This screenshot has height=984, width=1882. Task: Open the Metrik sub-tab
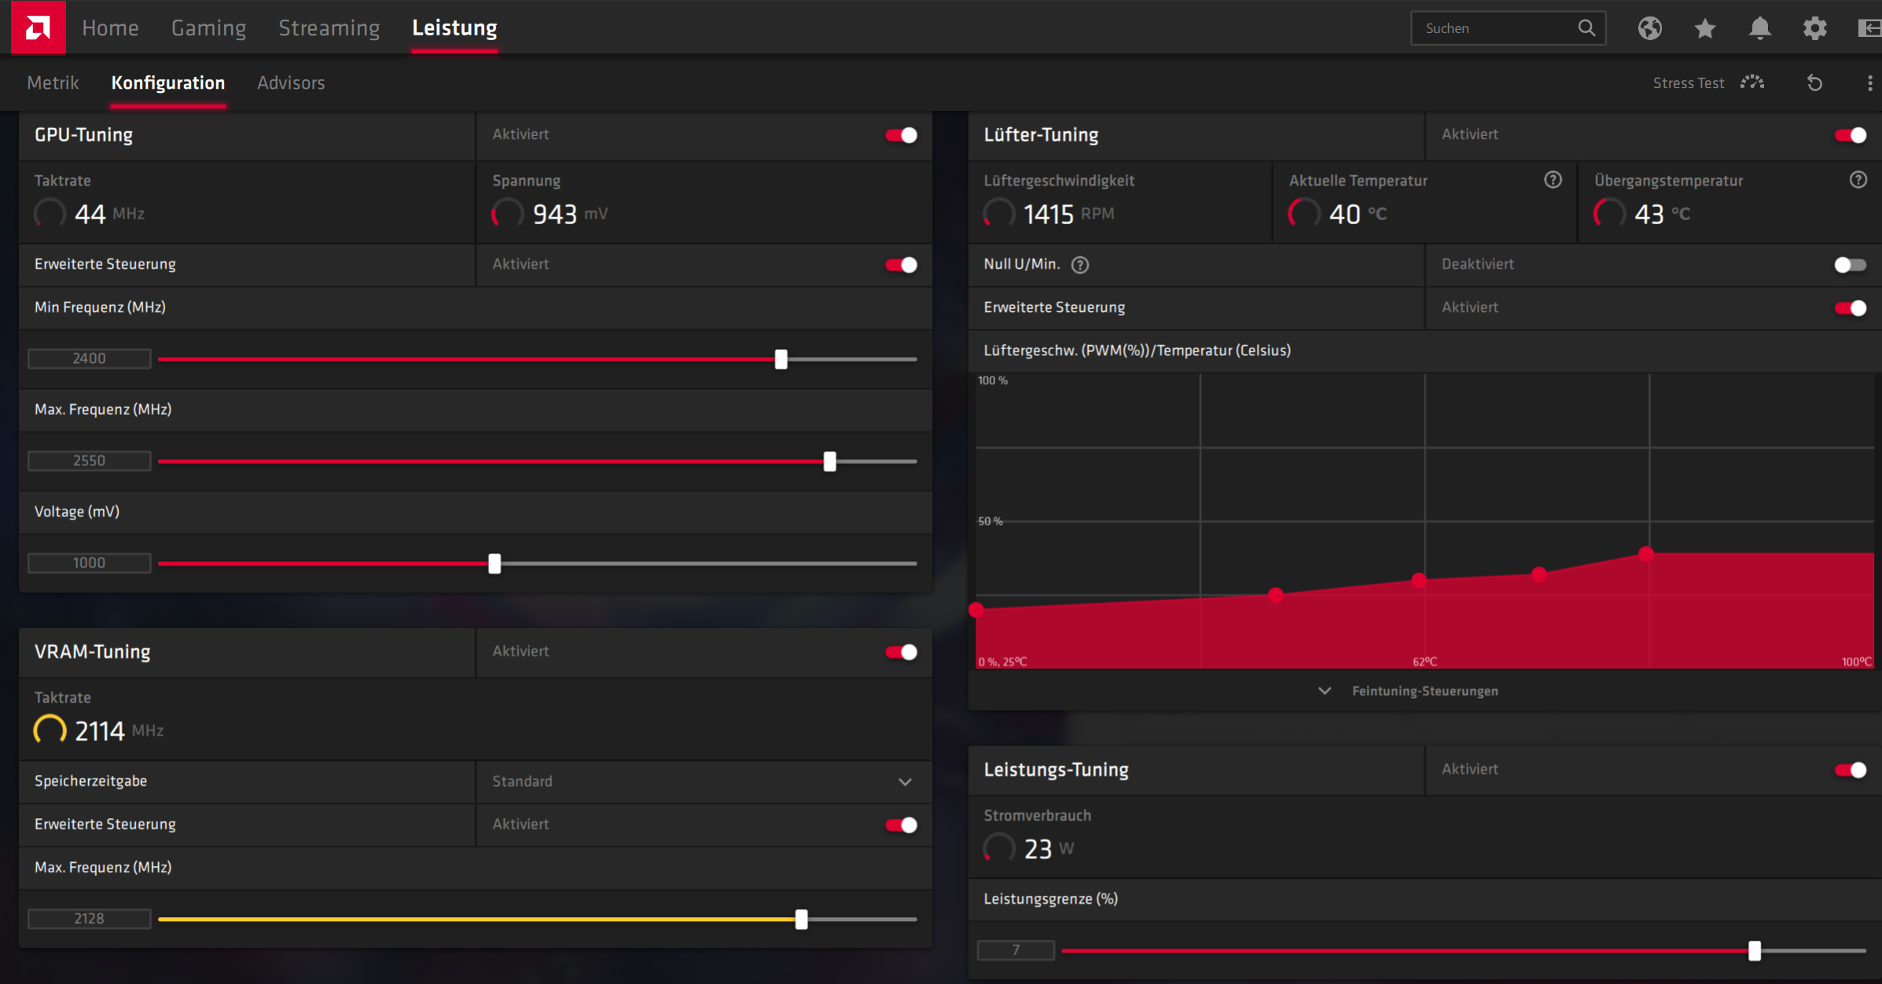tap(53, 83)
